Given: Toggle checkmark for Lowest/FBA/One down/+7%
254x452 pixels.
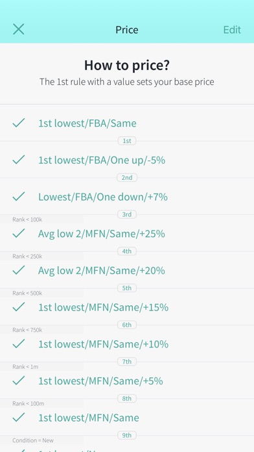Looking at the screenshot, I should point(19,197).
